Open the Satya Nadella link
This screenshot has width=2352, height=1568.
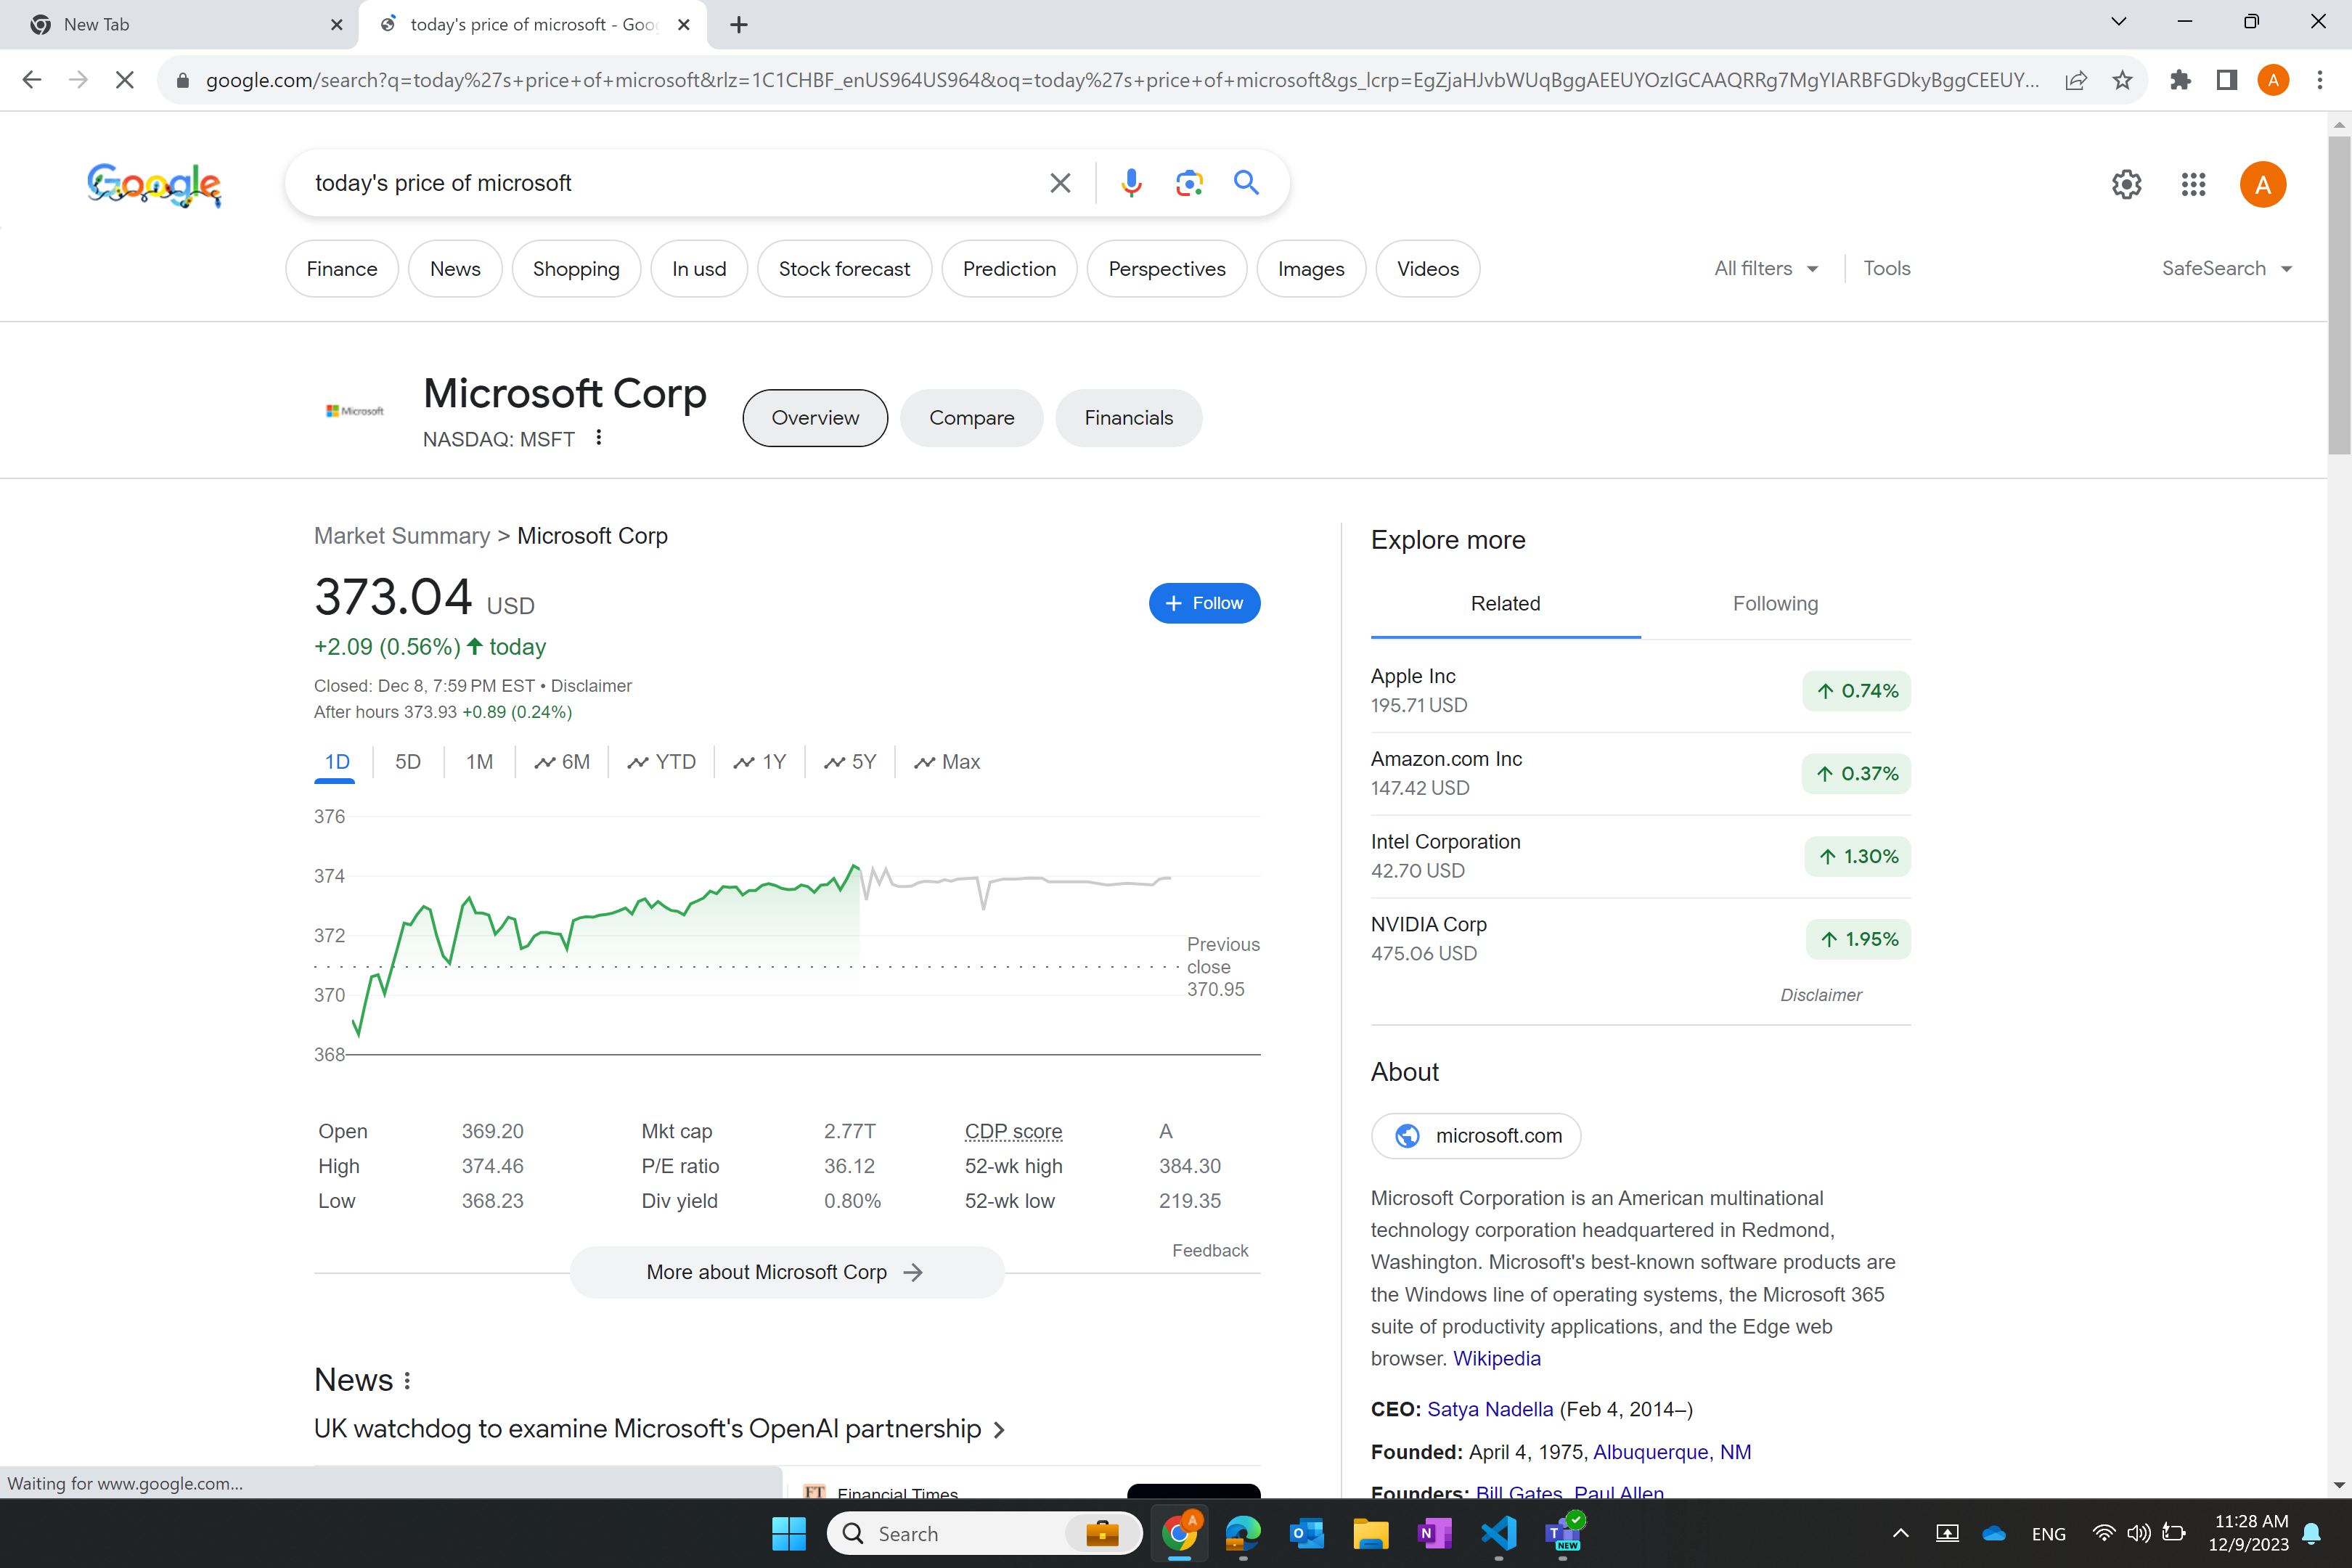pyautogui.click(x=1489, y=1409)
